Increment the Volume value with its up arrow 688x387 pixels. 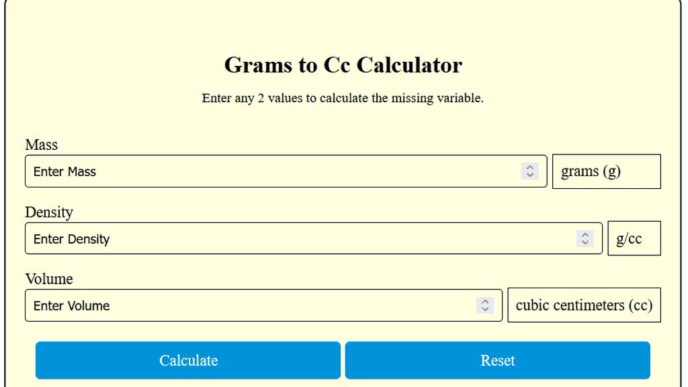tap(484, 302)
